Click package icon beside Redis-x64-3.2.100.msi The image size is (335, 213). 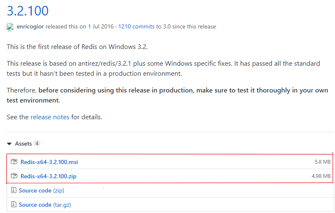tap(14, 162)
